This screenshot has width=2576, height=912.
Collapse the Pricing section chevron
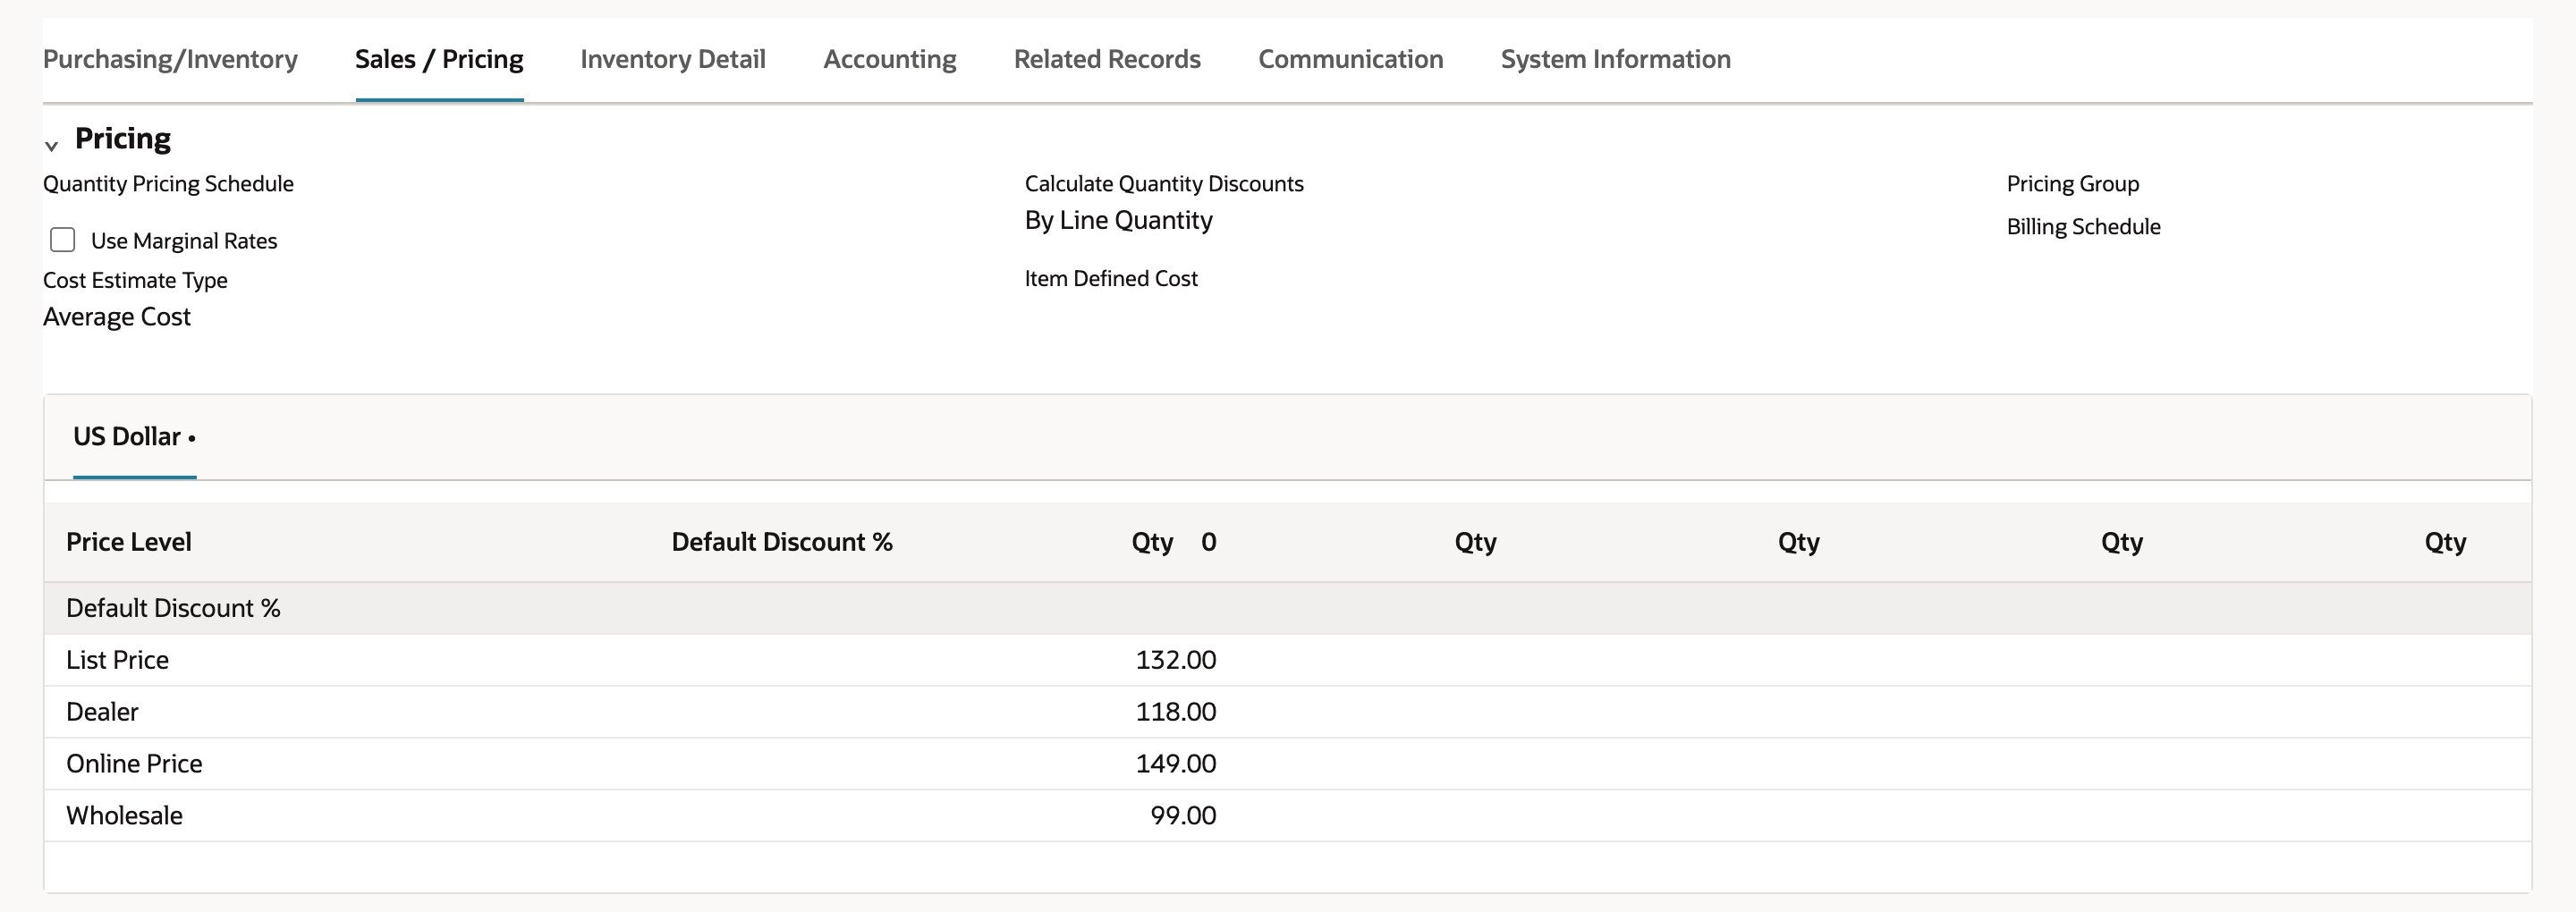(52, 146)
